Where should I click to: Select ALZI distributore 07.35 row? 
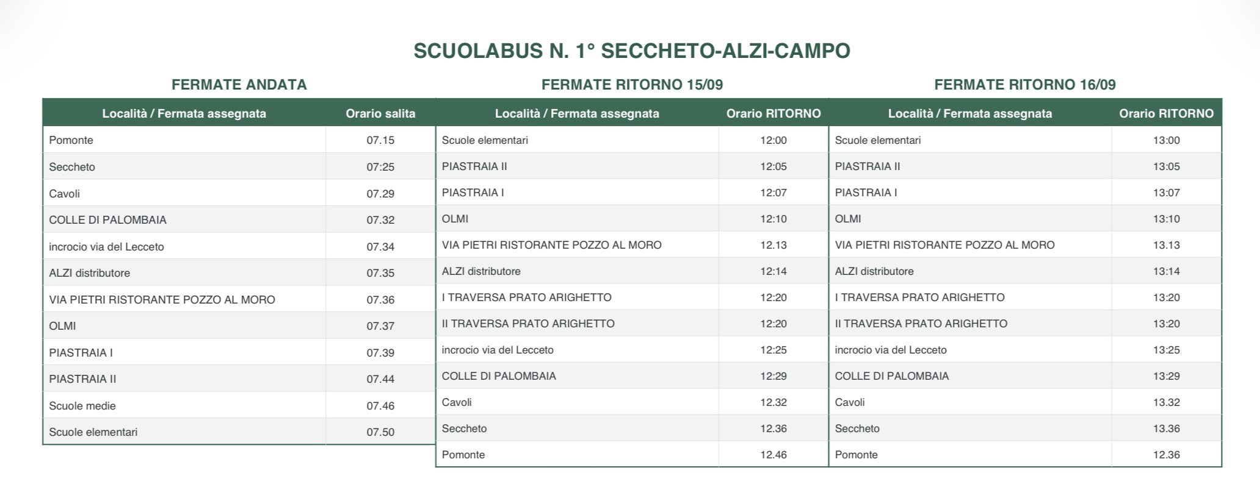click(239, 272)
